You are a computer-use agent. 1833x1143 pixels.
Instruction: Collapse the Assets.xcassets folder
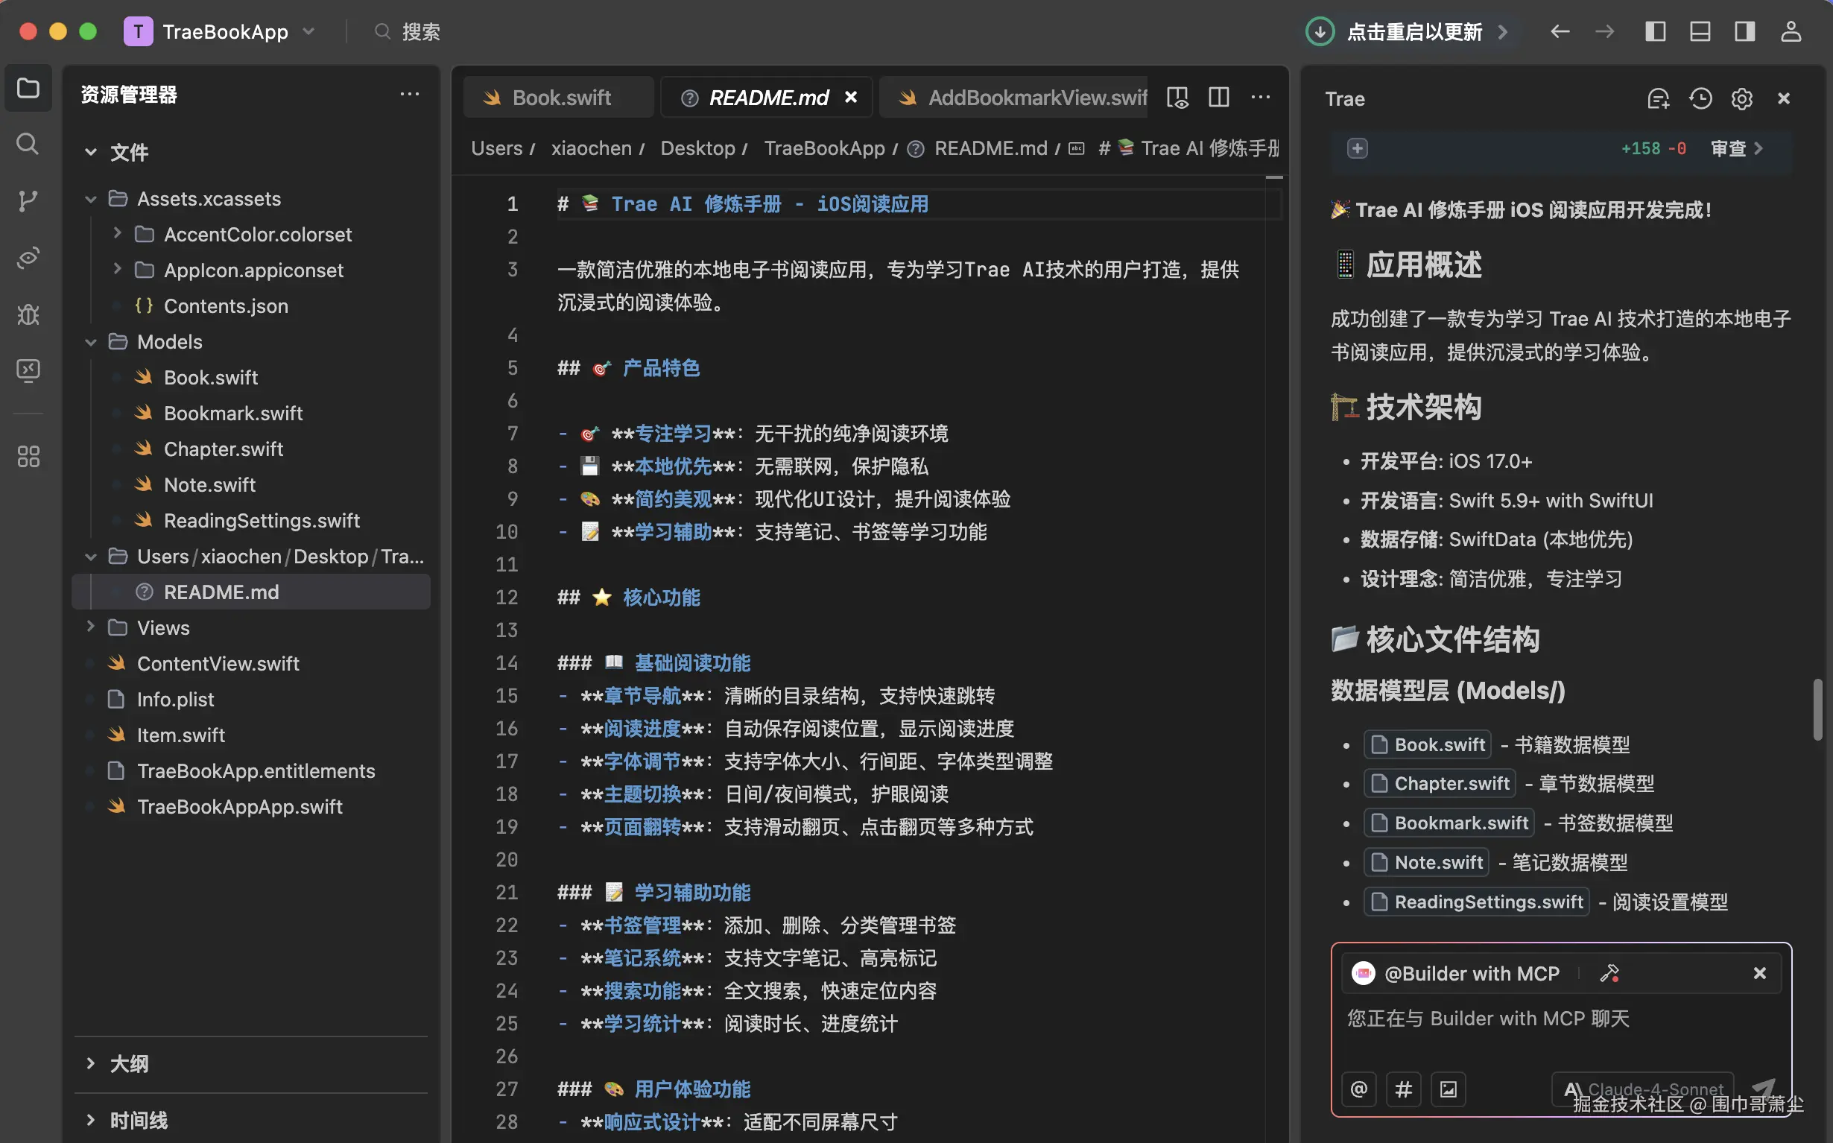click(x=90, y=199)
